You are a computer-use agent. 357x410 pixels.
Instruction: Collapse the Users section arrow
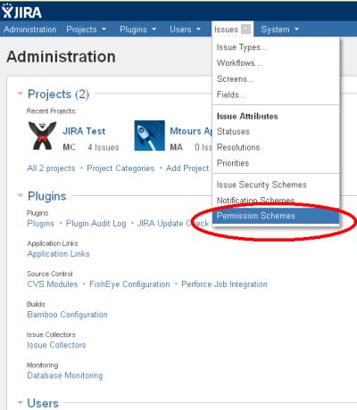21,403
